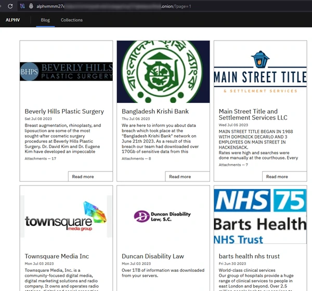This screenshot has height=291, width=312.
Task: Click Attachments — 7 label
Action: 233,165
